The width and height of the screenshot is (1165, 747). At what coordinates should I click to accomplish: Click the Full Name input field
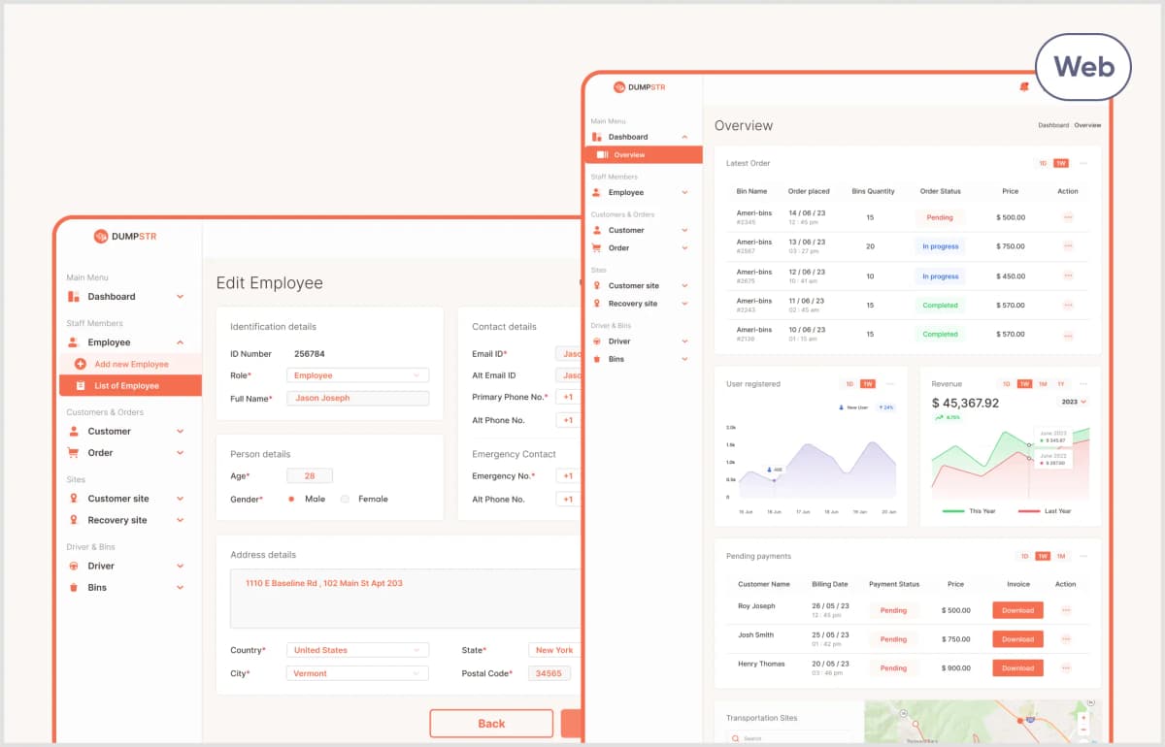(x=357, y=398)
